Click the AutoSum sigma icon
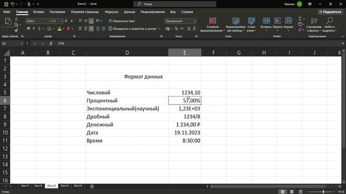The height and width of the screenshot is (194, 346). 300,19
